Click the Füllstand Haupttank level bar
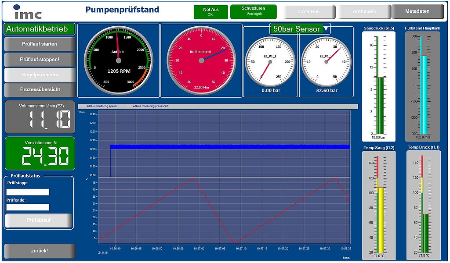Viewport: 450px width, 263px height. [422, 83]
